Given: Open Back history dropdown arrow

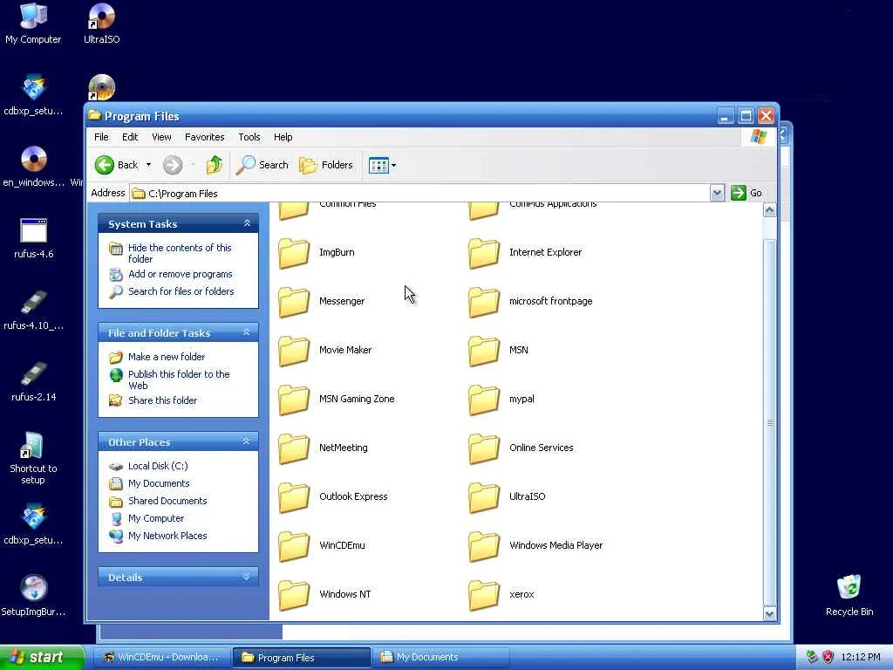Looking at the screenshot, I should 148,165.
